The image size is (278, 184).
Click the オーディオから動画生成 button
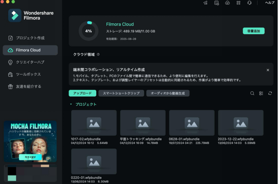point(168,93)
